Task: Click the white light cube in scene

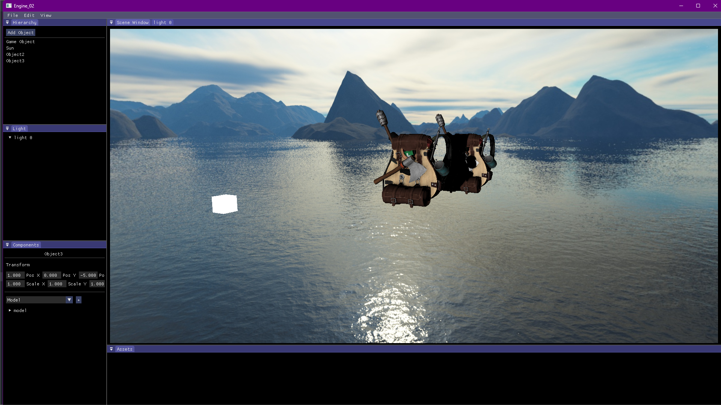Action: point(225,204)
